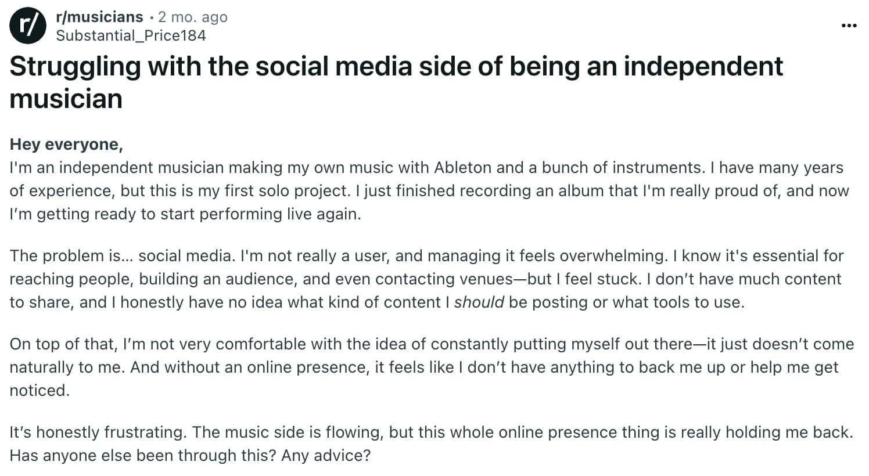Image resolution: width=869 pixels, height=476 pixels.
Task: Open the post by clicking its title
Action: pyautogui.click(x=395, y=66)
